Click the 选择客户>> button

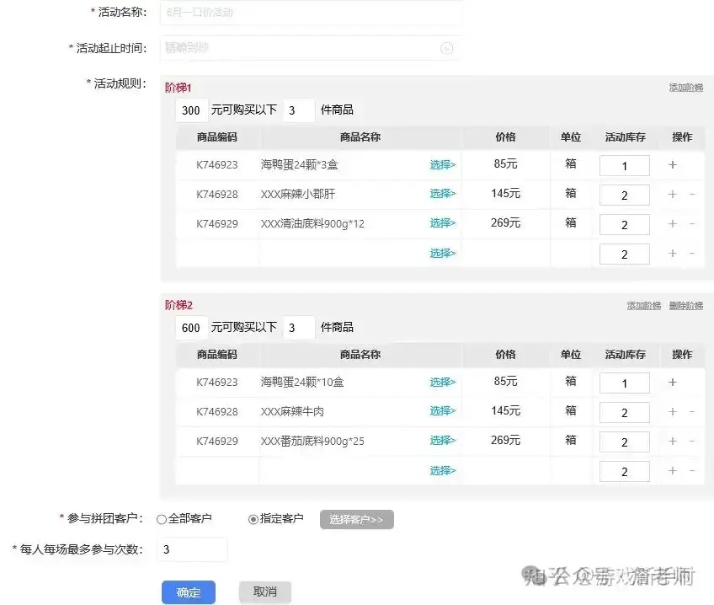click(x=356, y=519)
